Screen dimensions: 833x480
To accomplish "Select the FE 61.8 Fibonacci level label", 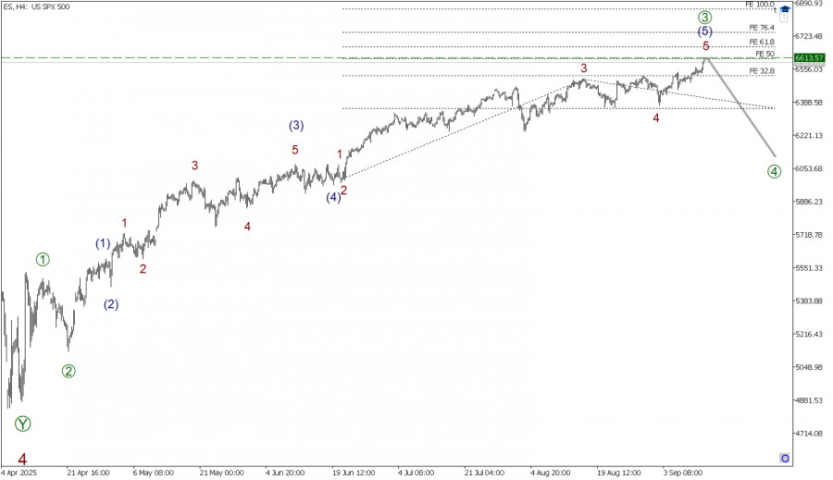I will 762,42.
